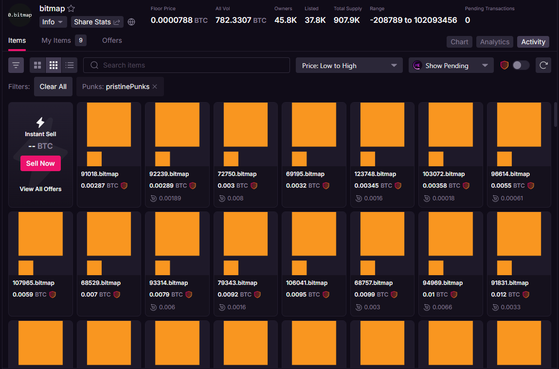Click the Floor Price value 0.0000788 BTC

pos(179,20)
